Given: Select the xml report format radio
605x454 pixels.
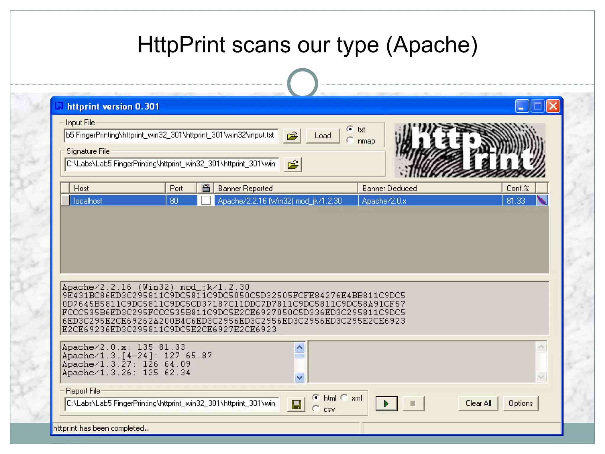Looking at the screenshot, I should point(344,398).
